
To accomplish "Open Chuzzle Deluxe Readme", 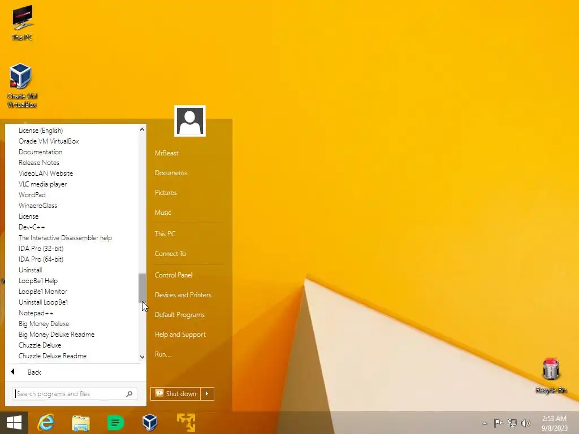I will [x=53, y=356].
